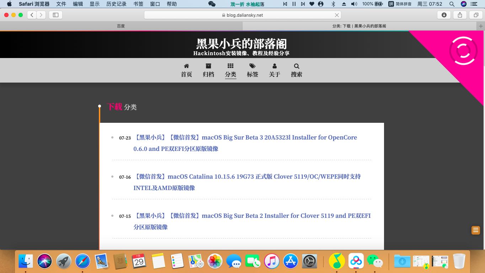This screenshot has height=273, width=485.
Task: Click the blog.daliansky.net address field
Action: (242, 15)
